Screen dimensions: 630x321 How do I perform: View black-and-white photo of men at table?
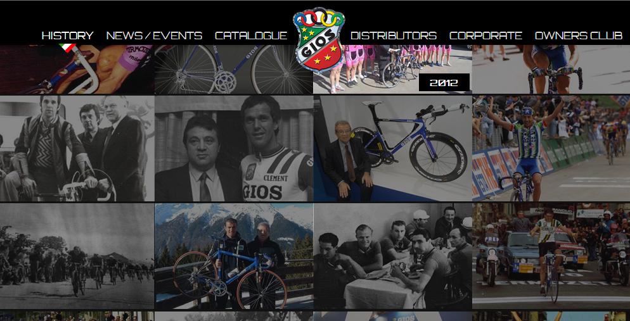[392, 256]
